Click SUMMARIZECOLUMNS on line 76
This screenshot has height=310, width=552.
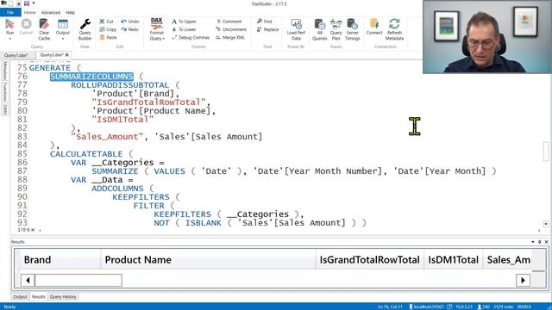(91, 77)
